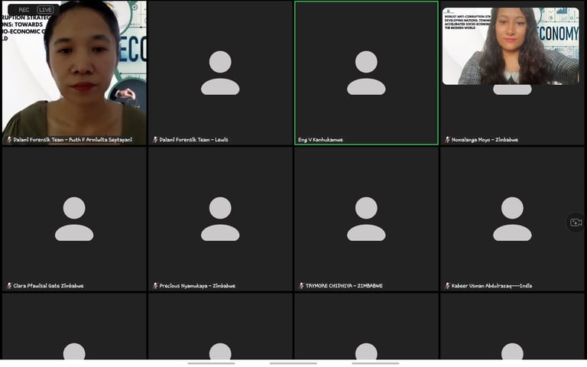Click name label 'Eng V Kanhukamwe'
Image resolution: width=587 pixels, height=367 pixels.
(320, 140)
